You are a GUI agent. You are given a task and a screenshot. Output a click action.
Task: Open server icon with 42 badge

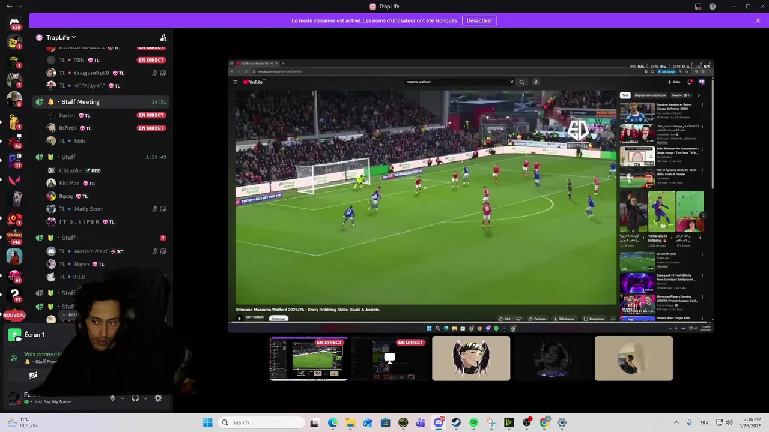point(14,141)
